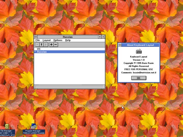Viewport: 183px width, 137px height.
Task: Click the keyboard icon in About dialog
Action: (139, 52)
